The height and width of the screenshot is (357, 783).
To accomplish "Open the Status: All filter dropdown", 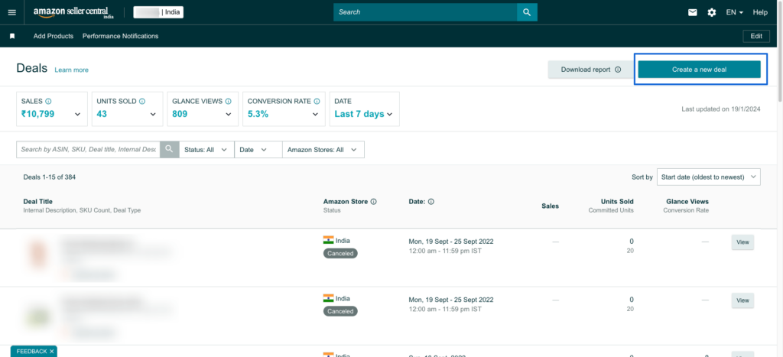I will pyautogui.click(x=206, y=149).
